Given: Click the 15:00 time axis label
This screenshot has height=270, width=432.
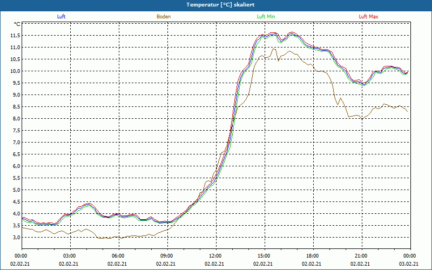Looking at the screenshot, I should click(x=265, y=256).
